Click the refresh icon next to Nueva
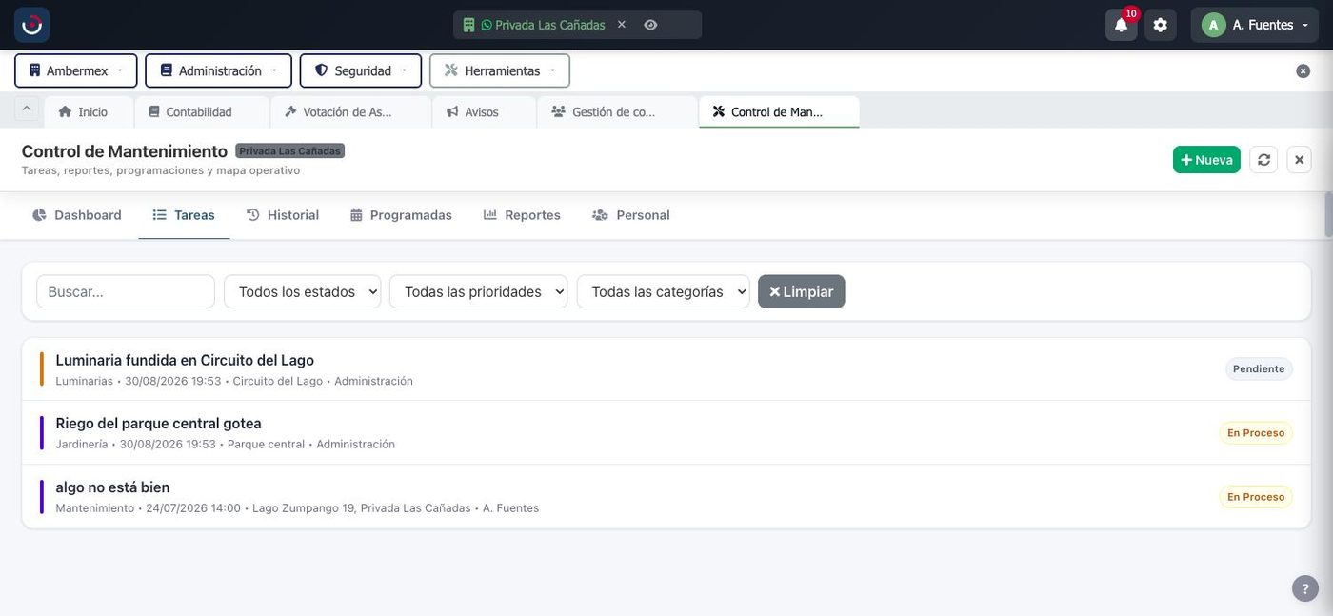The height and width of the screenshot is (616, 1333). point(1263,160)
